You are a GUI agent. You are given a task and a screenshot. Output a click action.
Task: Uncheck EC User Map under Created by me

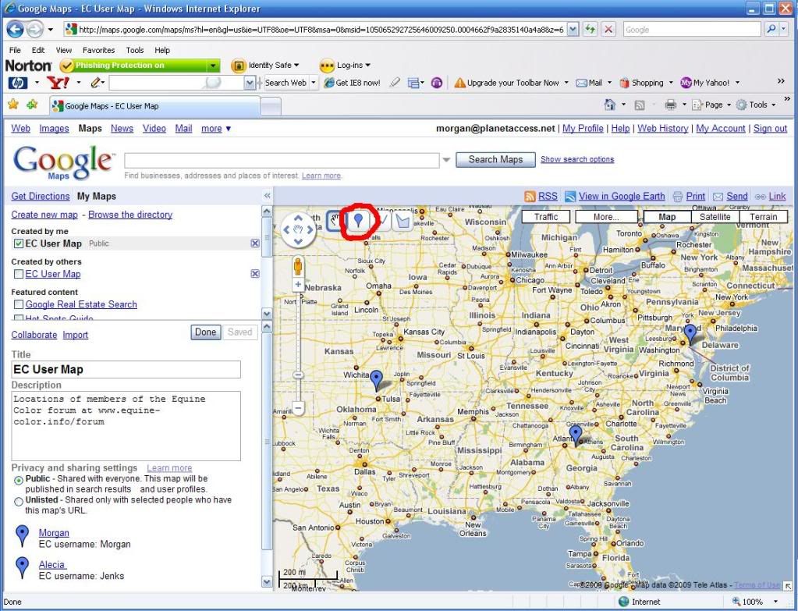(19, 243)
